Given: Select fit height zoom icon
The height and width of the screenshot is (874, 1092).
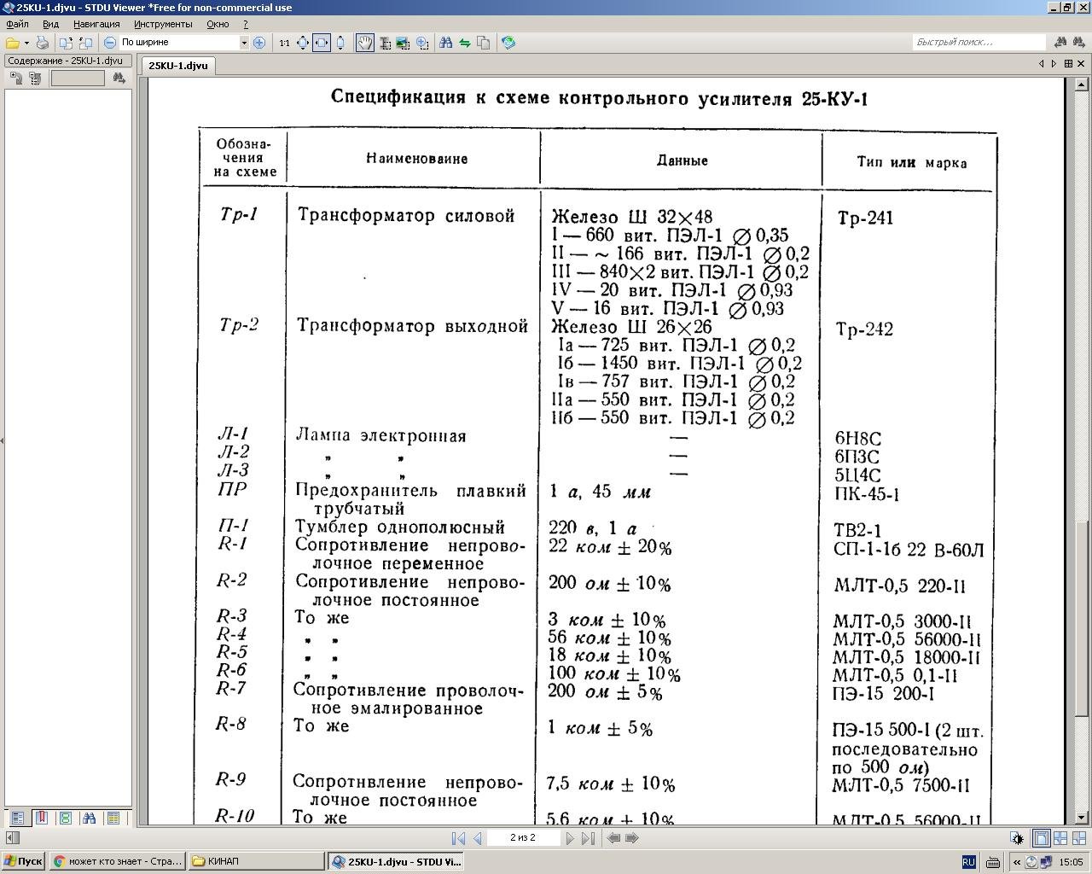Looking at the screenshot, I should (340, 43).
